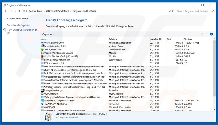Click the AVBoost version 1.0 icon
Image resolution: width=218 pixels, height=125 pixels.
point(42,63)
